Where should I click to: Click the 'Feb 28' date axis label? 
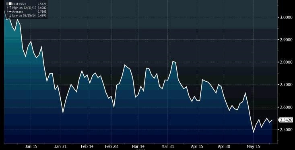111,146
